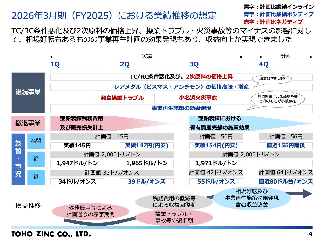Click the blue 相場好転 profit improvement oval
This screenshot has height=243, width=324.
[x=252, y=198]
